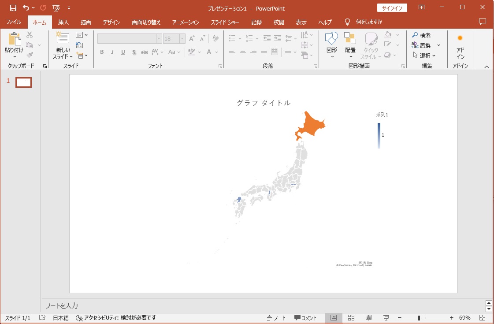Click the Paste clipboard icon

click(14, 39)
